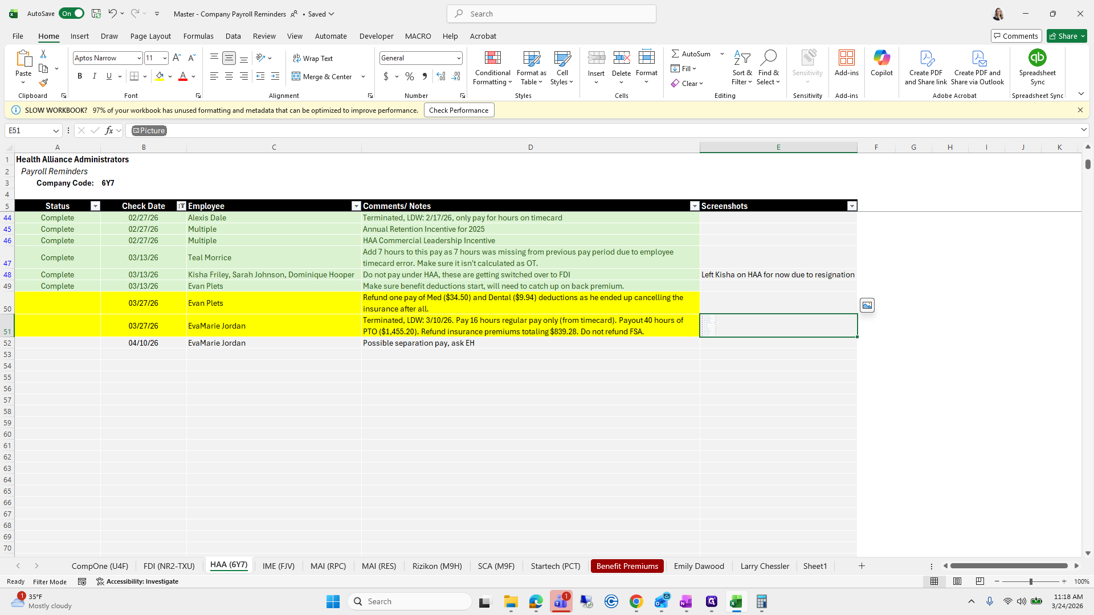Click the Format Painter brush icon
The image size is (1094, 615).
[x=43, y=83]
